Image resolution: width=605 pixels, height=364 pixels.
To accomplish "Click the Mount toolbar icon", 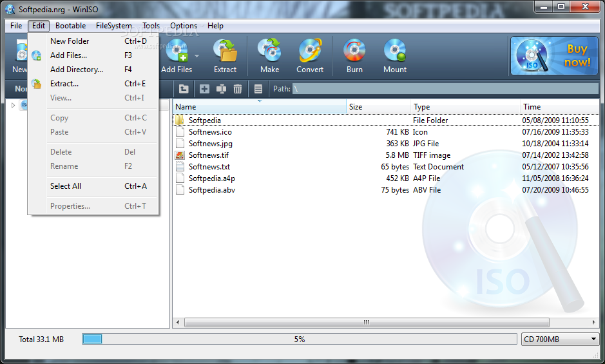I will click(x=395, y=50).
